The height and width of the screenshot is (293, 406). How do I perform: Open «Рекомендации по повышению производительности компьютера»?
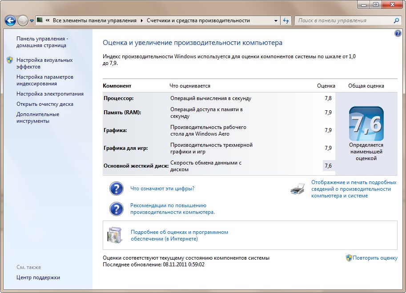pyautogui.click(x=173, y=209)
